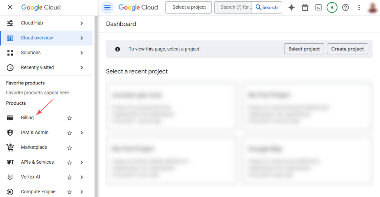This screenshot has width=380, height=197.
Task: Open Gemini AI sparkle assistant icon
Action: click(x=292, y=7)
